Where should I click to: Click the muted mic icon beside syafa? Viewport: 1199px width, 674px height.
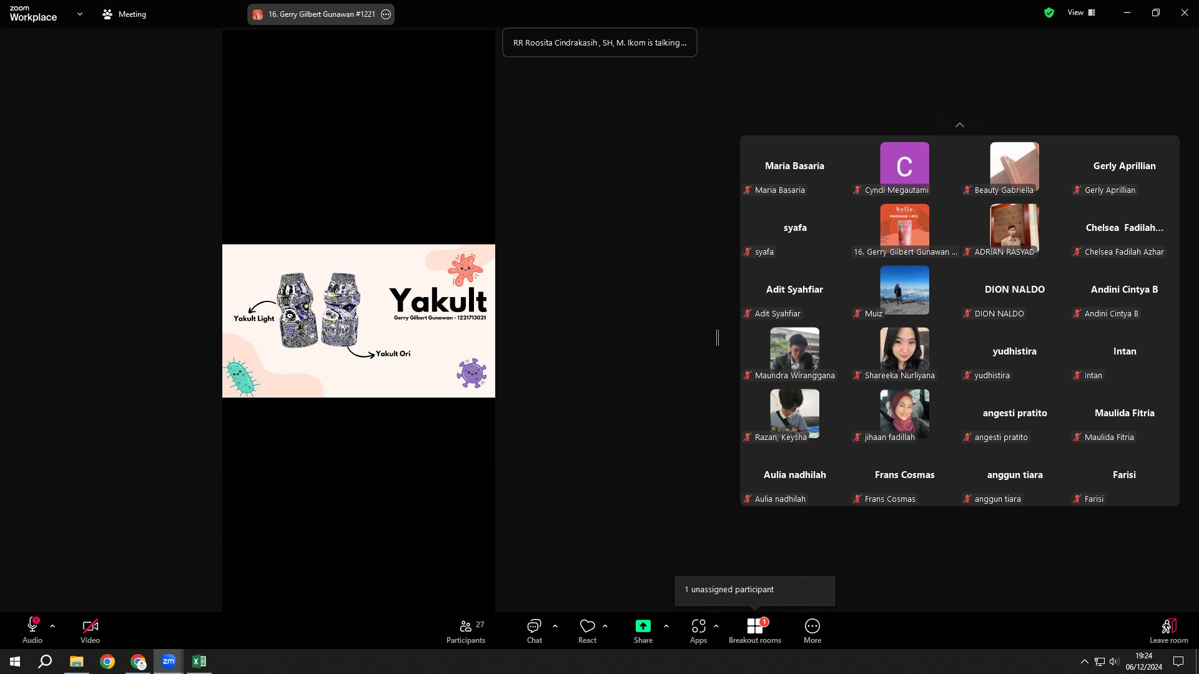point(748,252)
